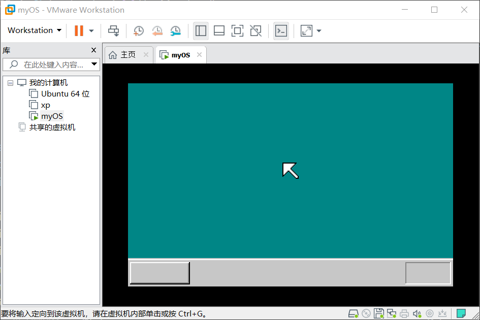Open stretch display options dropdown
This screenshot has height=320, width=480.
tap(318, 30)
